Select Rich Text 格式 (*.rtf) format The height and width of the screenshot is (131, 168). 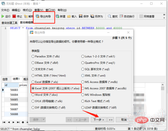[x=95, y=101]
